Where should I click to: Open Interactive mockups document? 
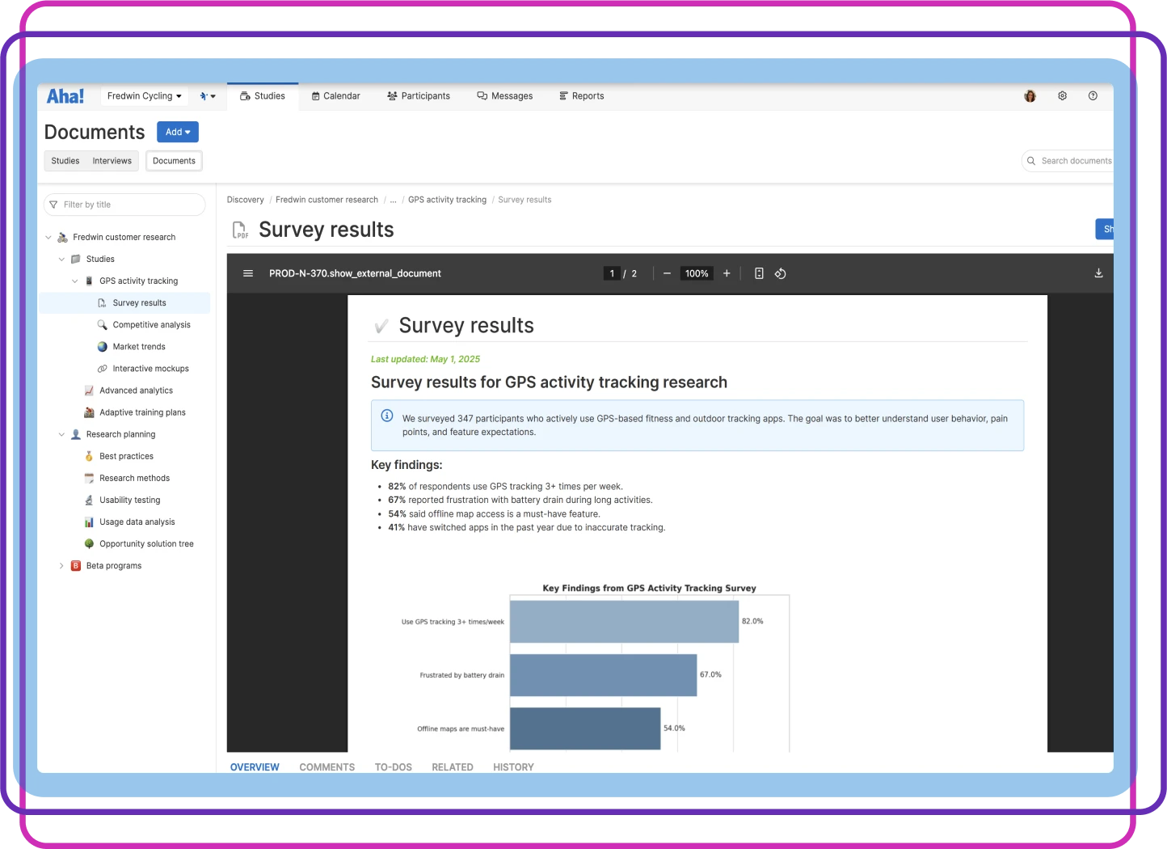point(150,369)
